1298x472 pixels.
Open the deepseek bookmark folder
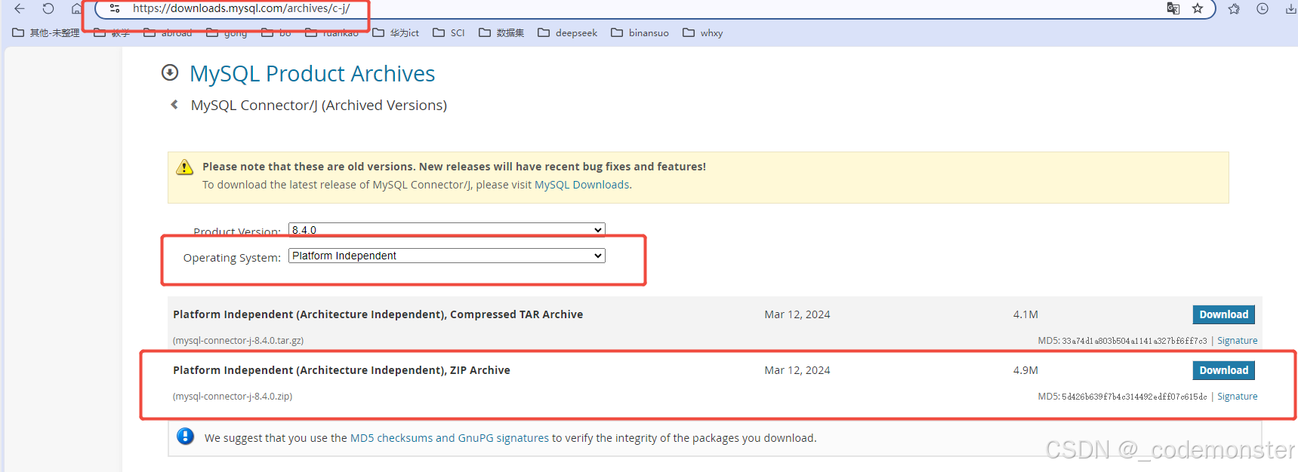click(567, 33)
